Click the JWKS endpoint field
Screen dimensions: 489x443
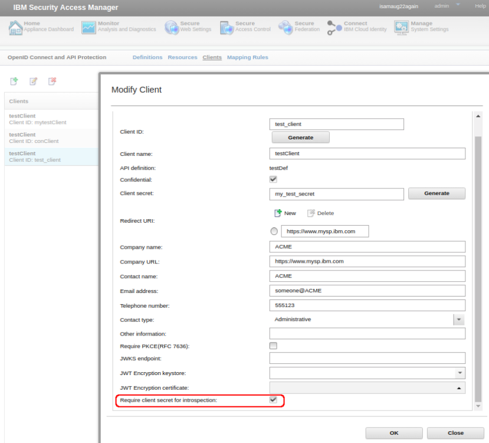click(x=367, y=358)
